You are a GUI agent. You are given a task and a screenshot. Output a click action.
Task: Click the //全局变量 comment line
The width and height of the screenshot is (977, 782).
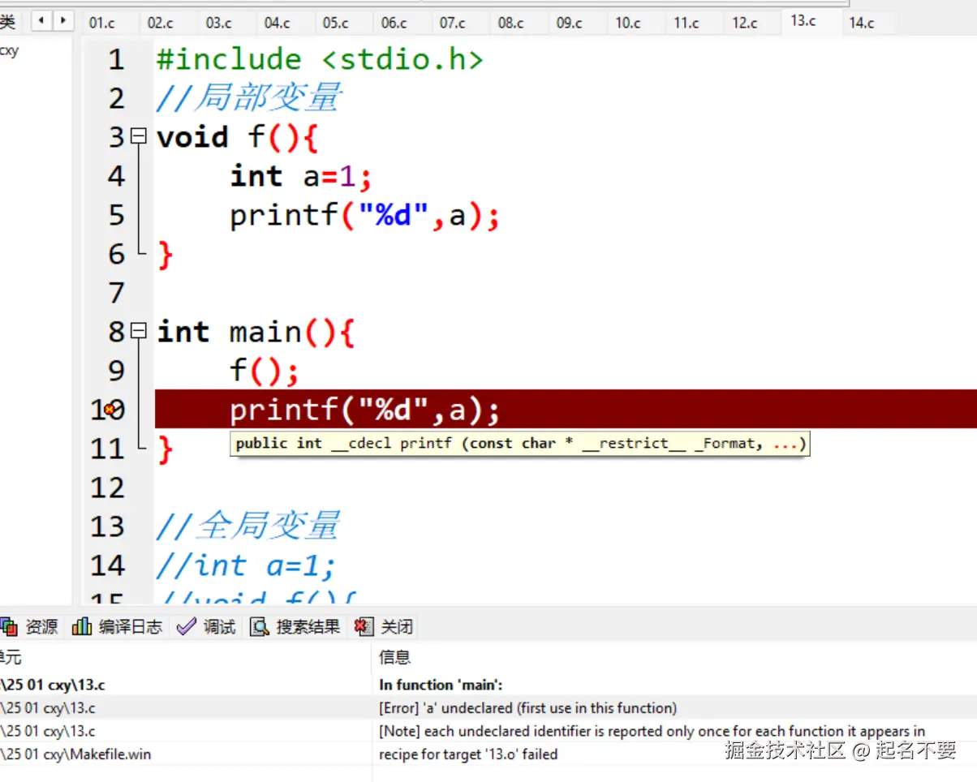click(247, 526)
